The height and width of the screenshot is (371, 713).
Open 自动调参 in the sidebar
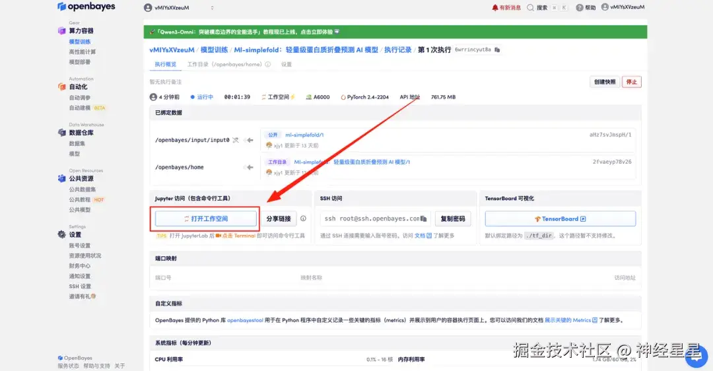point(80,98)
